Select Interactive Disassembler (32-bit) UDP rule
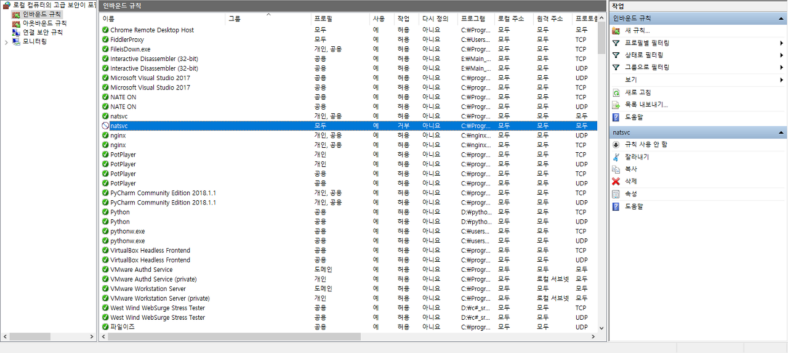788x353 pixels. click(x=348, y=68)
